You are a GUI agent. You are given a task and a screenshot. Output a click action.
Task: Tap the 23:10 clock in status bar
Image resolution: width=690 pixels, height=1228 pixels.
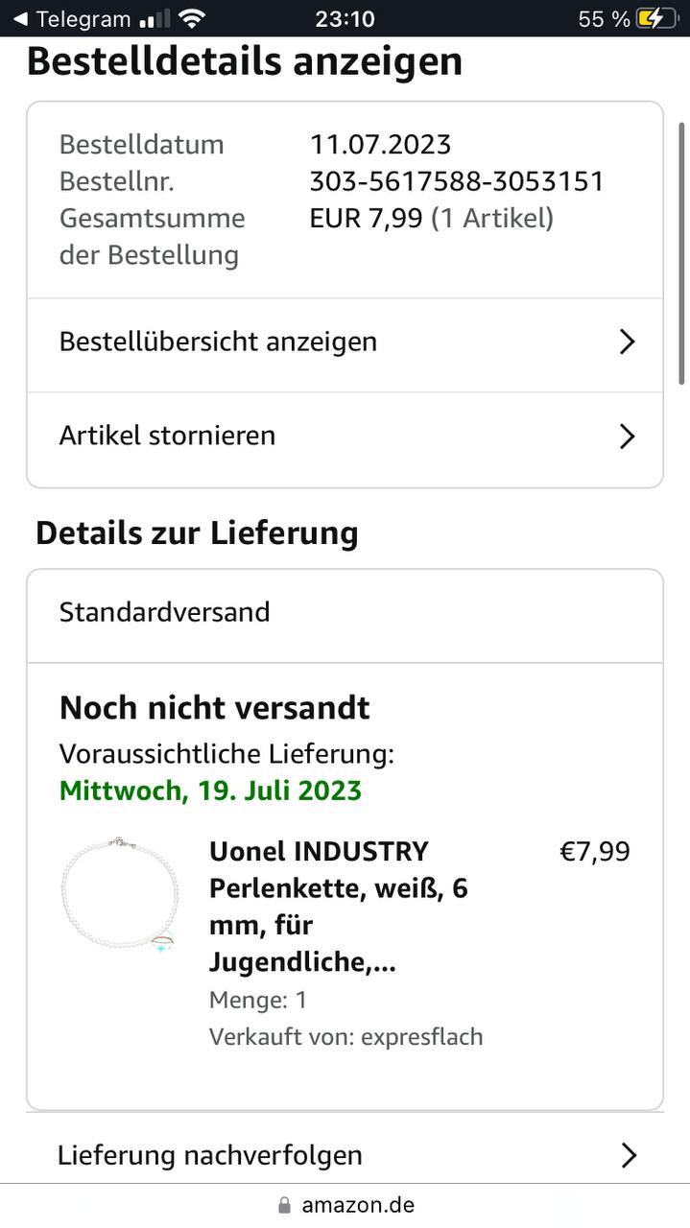345,18
